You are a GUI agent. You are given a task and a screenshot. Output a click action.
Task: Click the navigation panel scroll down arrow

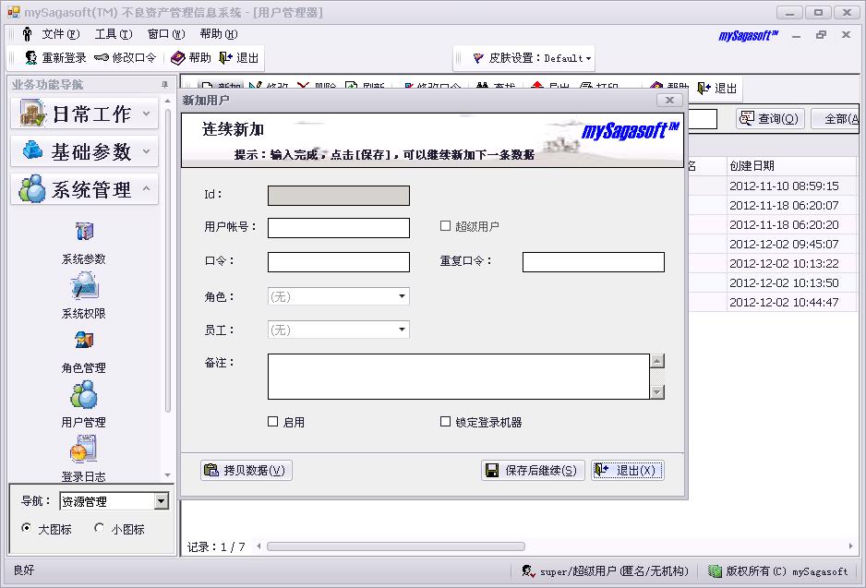click(167, 474)
